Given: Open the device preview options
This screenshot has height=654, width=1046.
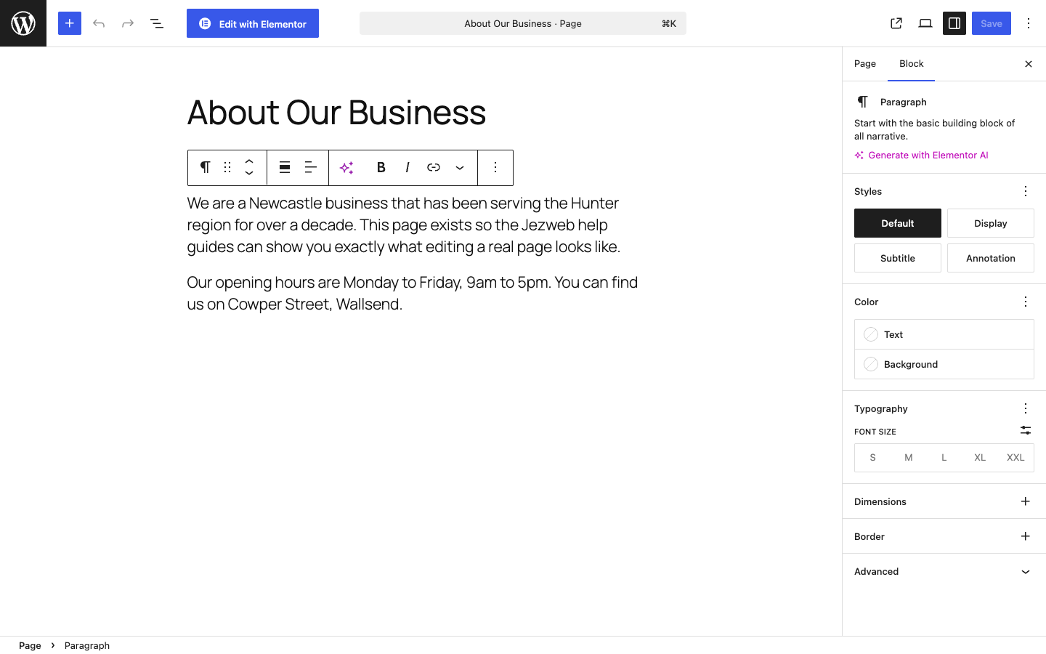Looking at the screenshot, I should (x=925, y=23).
